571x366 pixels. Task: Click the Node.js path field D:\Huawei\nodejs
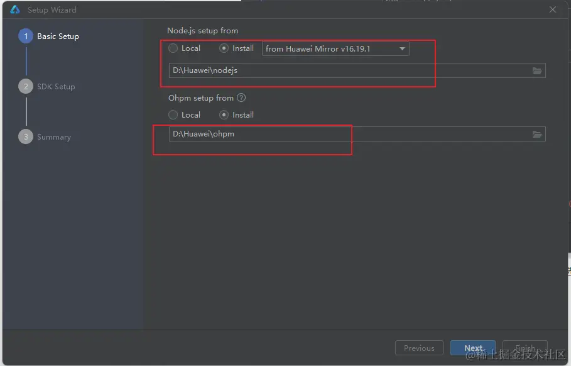[357, 70]
